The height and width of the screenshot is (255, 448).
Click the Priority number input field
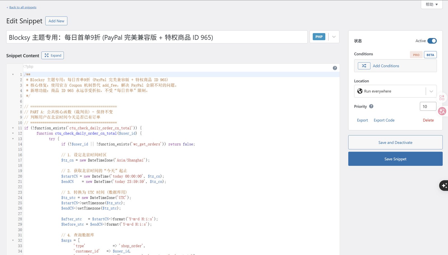click(428, 107)
